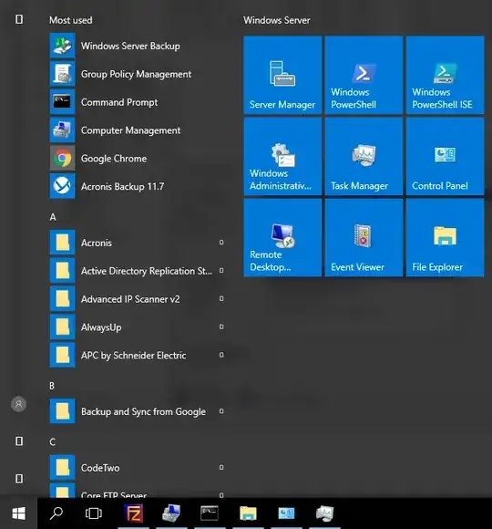Viewport: 492px width, 529px height.
Task: Open the Windows PowerShell tile
Action: pos(364,75)
